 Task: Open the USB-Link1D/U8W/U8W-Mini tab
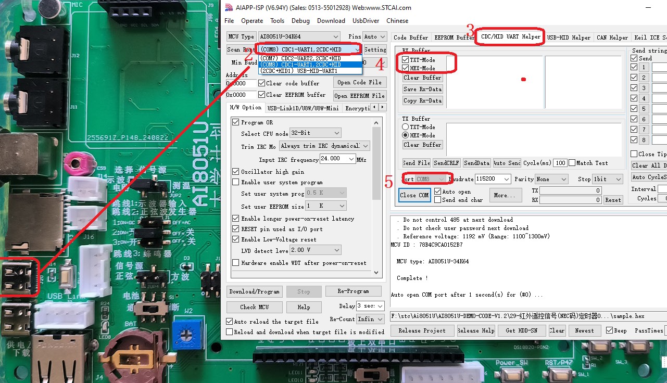(x=303, y=108)
